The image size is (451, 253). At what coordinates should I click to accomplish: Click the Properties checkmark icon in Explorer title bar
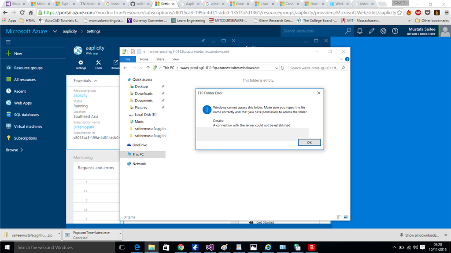tap(133, 52)
